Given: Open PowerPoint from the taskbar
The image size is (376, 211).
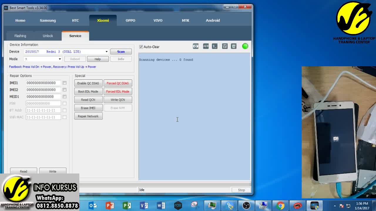Looking at the screenshot, I should tap(110, 205).
